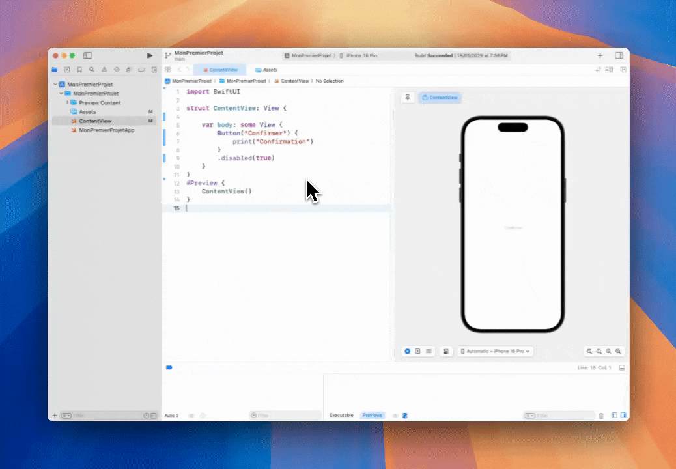Open related items grid menu in editor
This screenshot has width=676, height=469.
(168, 70)
